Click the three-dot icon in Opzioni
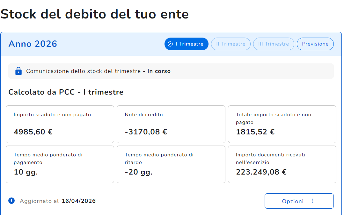 pyautogui.click(x=313, y=201)
